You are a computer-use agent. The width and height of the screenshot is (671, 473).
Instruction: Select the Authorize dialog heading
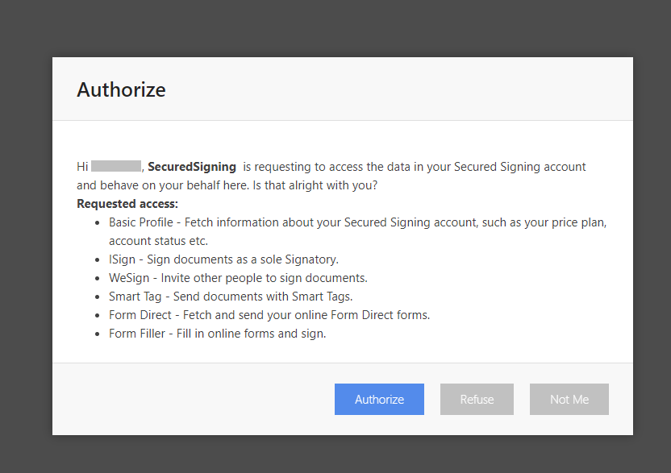pyautogui.click(x=121, y=89)
